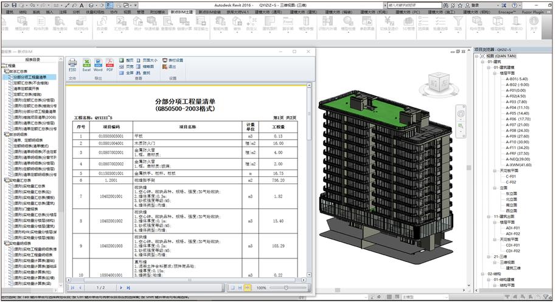
Task: Export the report as PDF
Action: (109, 65)
